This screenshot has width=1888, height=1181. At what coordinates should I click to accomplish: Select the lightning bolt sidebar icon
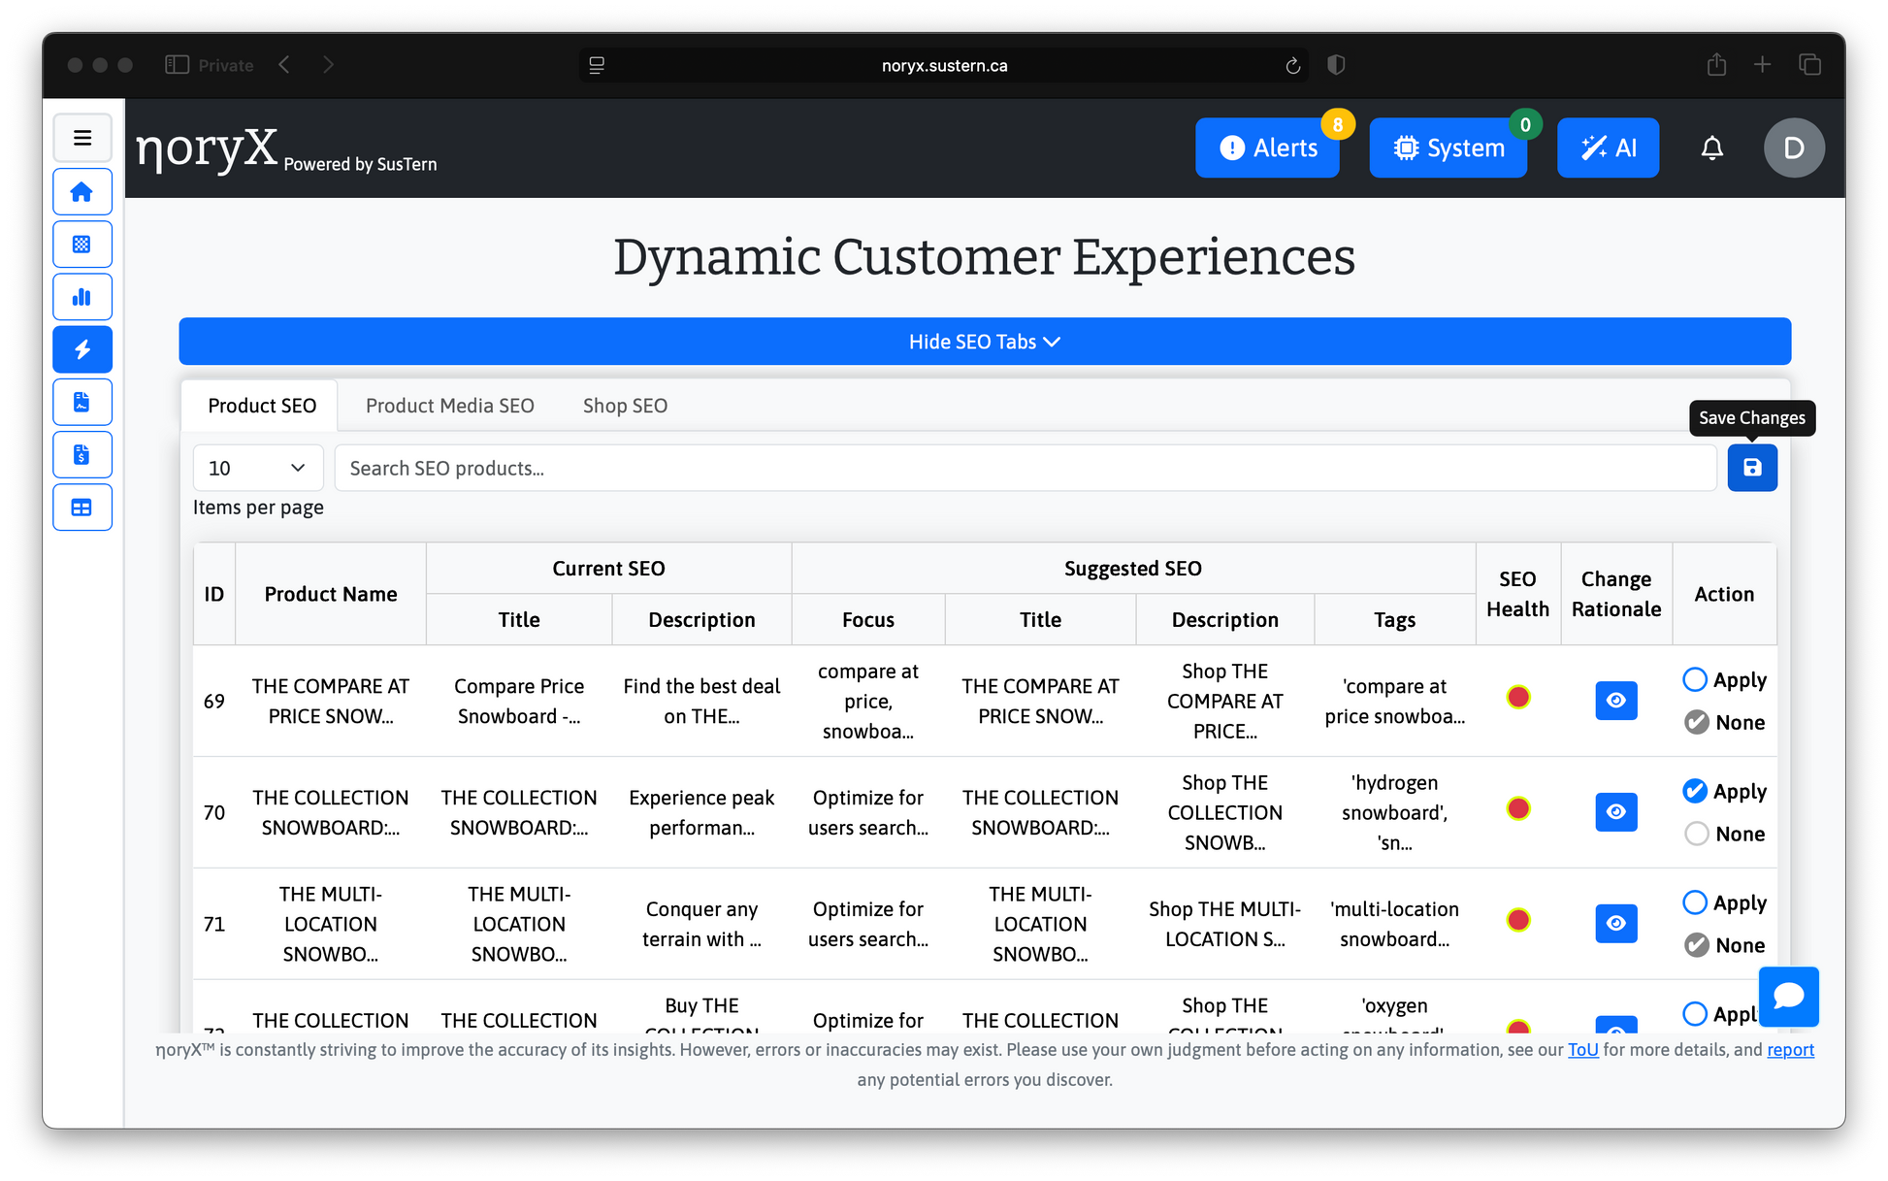point(82,349)
